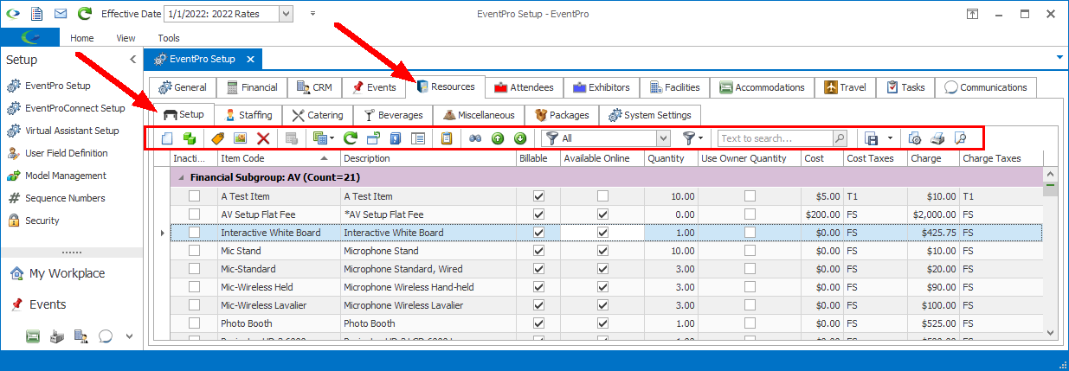Toggle Billable checkbox for Photo Booth
Screen dimensions: 1069x371
click(x=539, y=323)
